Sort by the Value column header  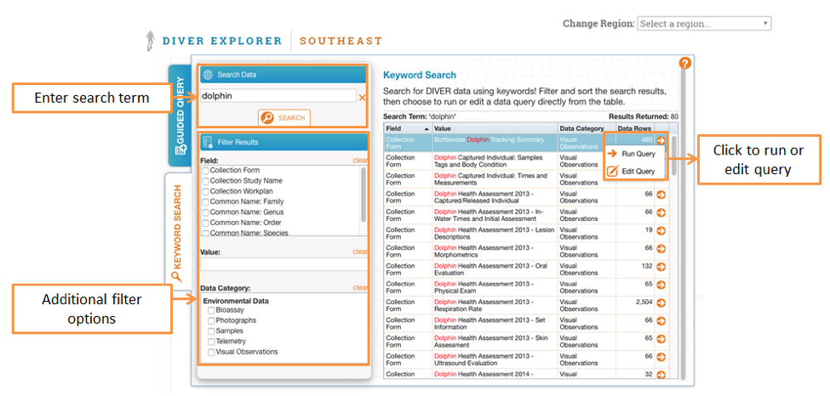pos(495,128)
